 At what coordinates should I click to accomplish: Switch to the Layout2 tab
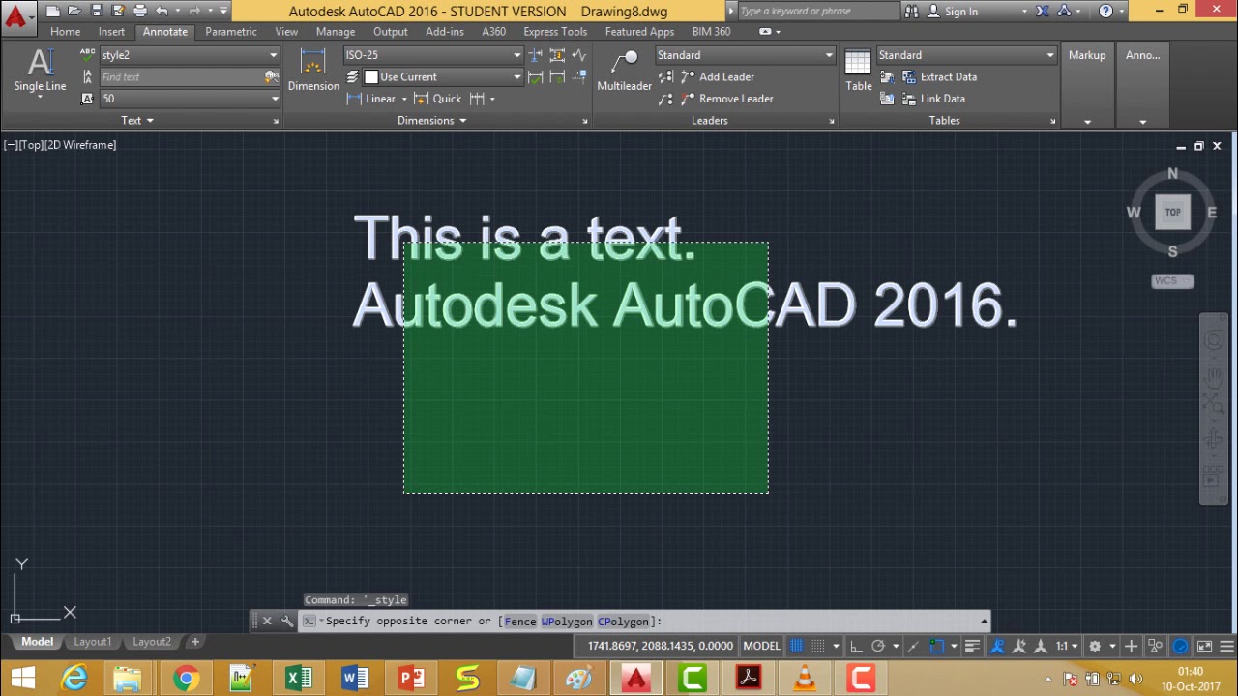click(x=152, y=642)
